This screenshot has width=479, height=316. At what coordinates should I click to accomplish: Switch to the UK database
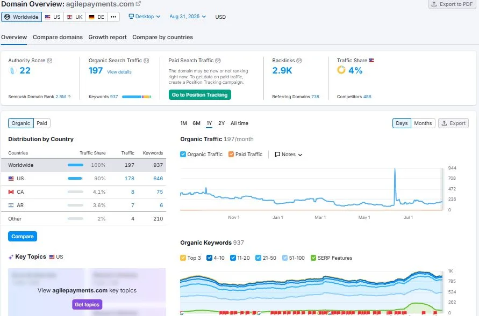pos(75,17)
